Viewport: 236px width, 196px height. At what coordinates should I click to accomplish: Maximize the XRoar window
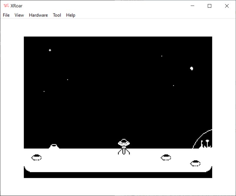(x=210, y=6)
